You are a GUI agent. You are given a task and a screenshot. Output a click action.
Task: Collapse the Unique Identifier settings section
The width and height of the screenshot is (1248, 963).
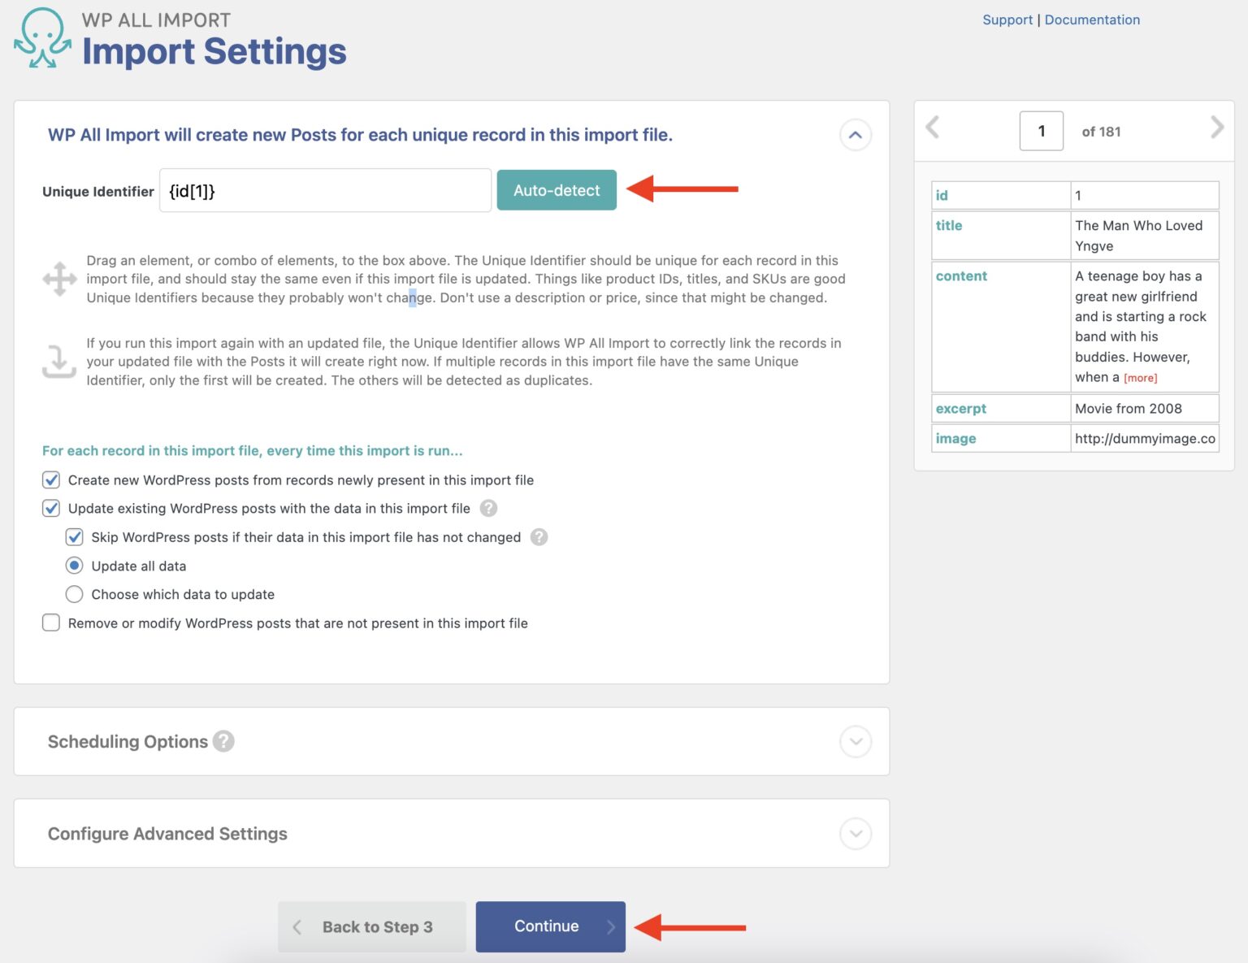coord(855,135)
